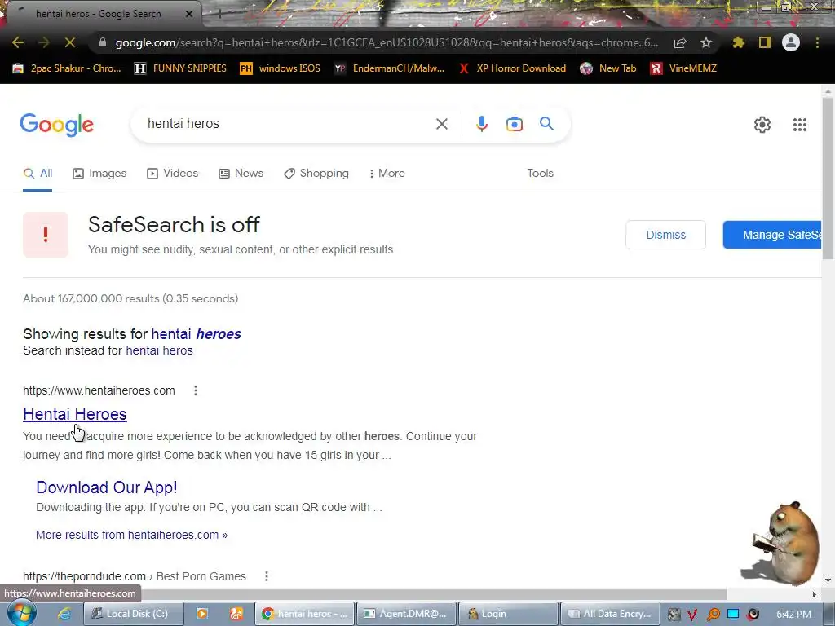Click the red SafeSearch warning icon

pos(46,235)
